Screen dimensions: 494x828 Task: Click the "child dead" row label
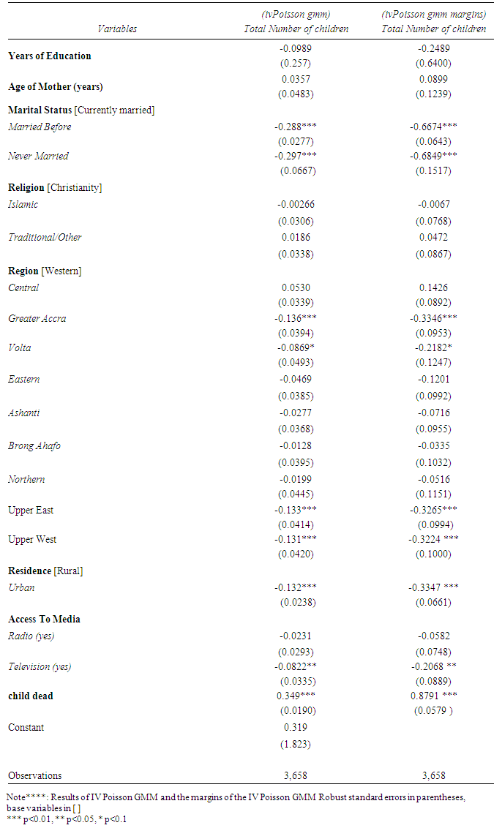(x=31, y=696)
